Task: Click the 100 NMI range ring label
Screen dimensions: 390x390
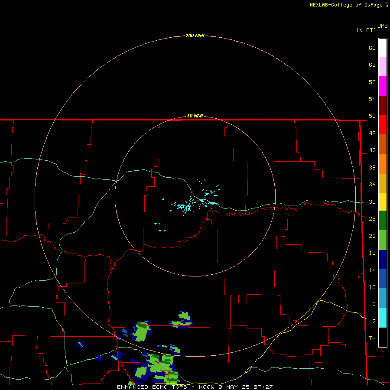Action: tap(195, 36)
